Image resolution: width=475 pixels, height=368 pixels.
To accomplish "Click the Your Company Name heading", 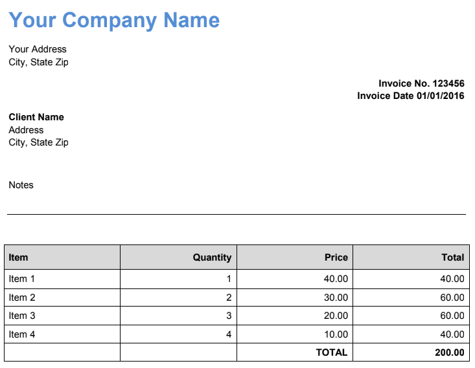I will coord(114,20).
